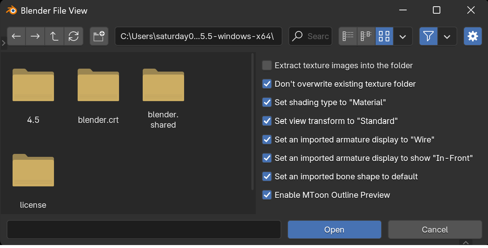This screenshot has height=248, width=488.
Task: Uncheck Set shading type to "Material"
Action: (x=267, y=103)
